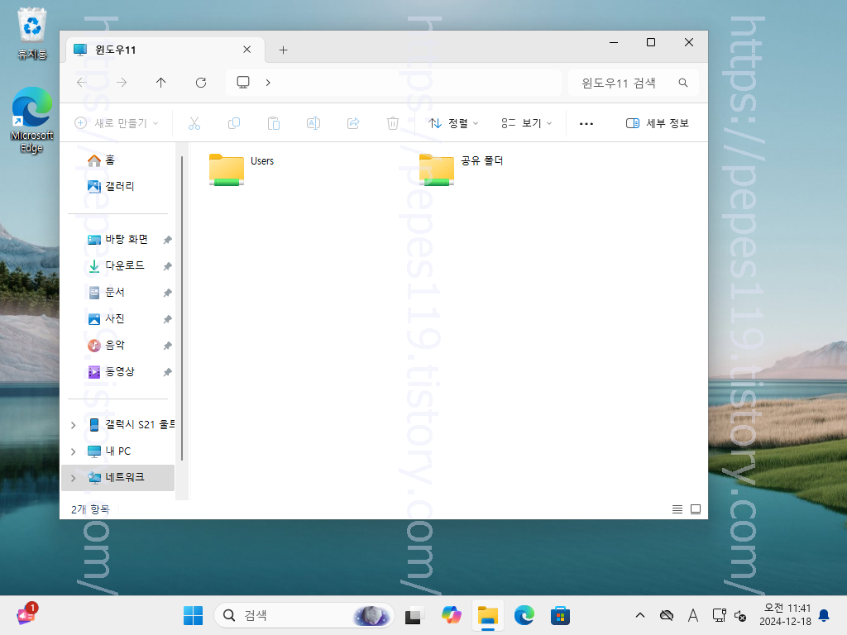847x635 pixels.
Task: Open the 보기 view dropdown
Action: pos(527,123)
